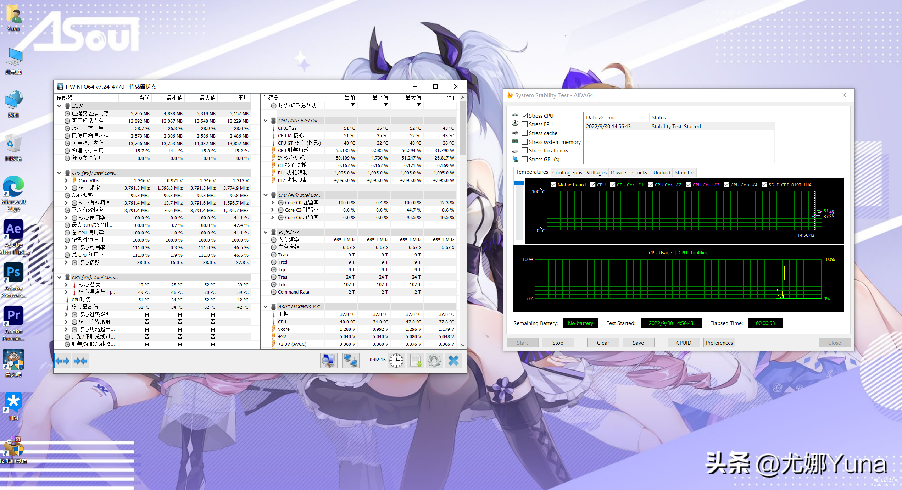Launch 鲁大师 desktop shortcut
Image resolution: width=902 pixels, height=490 pixels.
[x=13, y=363]
